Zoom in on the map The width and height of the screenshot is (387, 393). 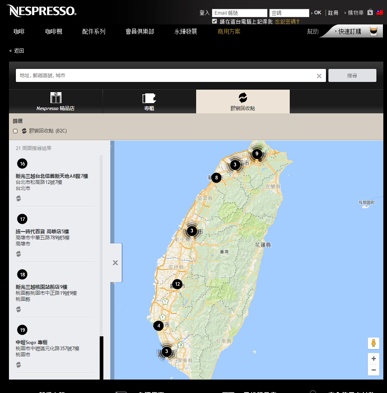(x=374, y=359)
